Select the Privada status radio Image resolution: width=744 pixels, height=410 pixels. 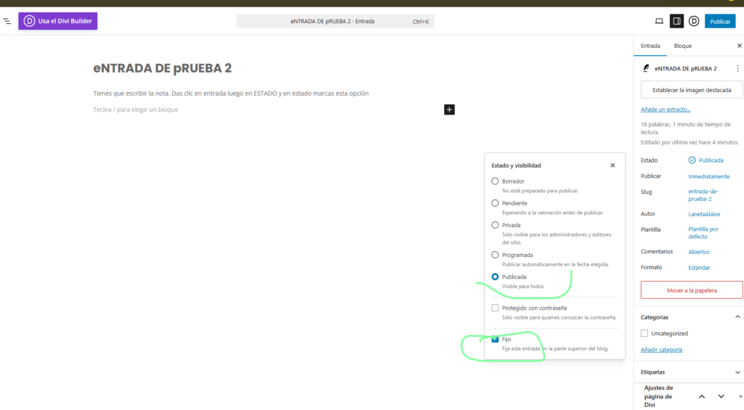click(x=496, y=226)
